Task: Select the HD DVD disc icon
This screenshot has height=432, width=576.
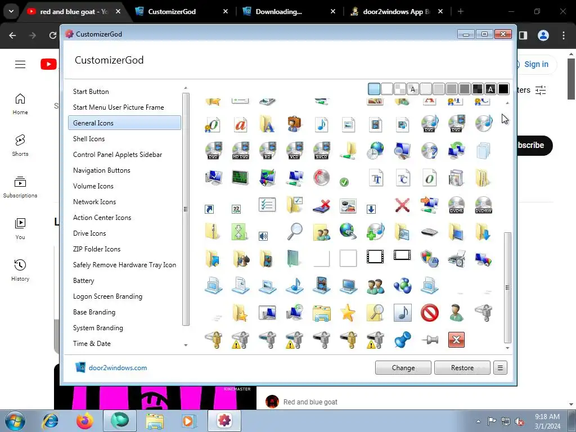Action: pos(240,151)
